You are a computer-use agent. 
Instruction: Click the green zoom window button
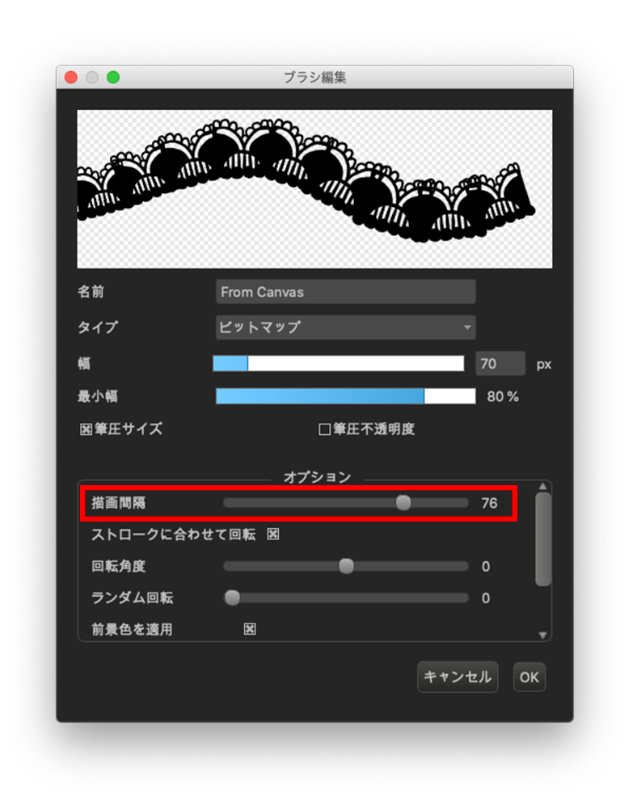point(113,78)
